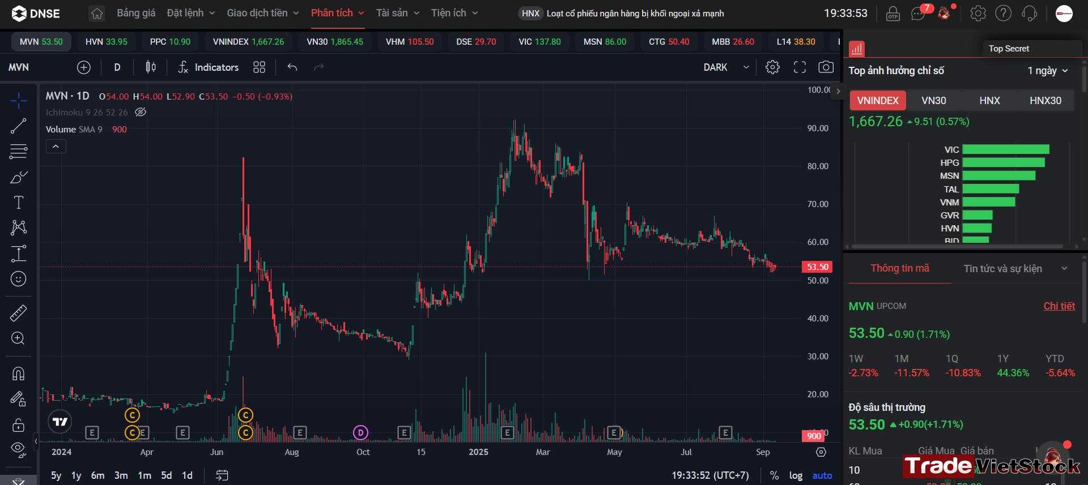This screenshot has height=485, width=1088.
Task: Expand the Giao dịch tiền dropdown
Action: [x=263, y=13]
